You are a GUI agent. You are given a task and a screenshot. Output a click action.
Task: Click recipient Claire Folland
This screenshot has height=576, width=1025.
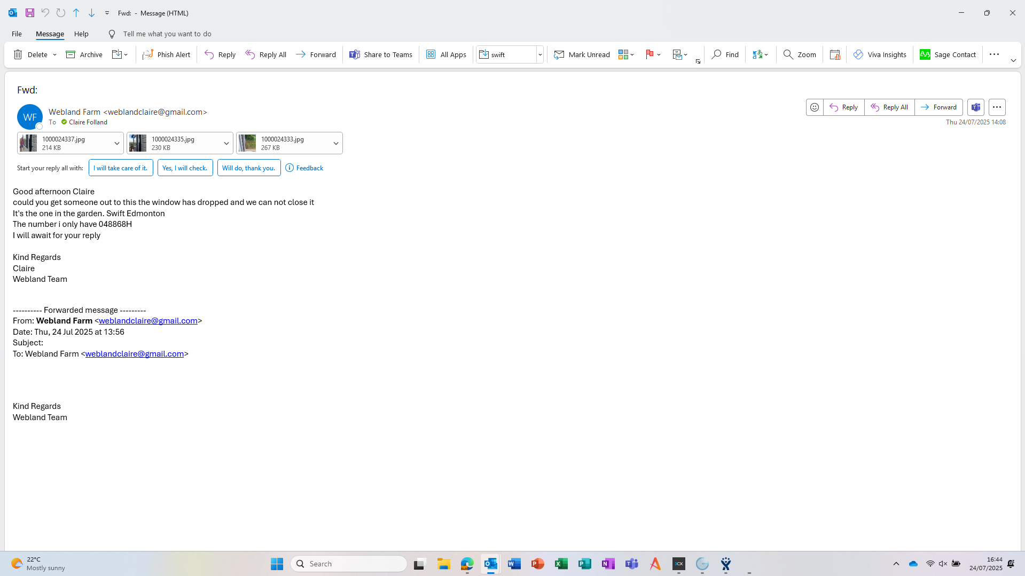coord(88,122)
